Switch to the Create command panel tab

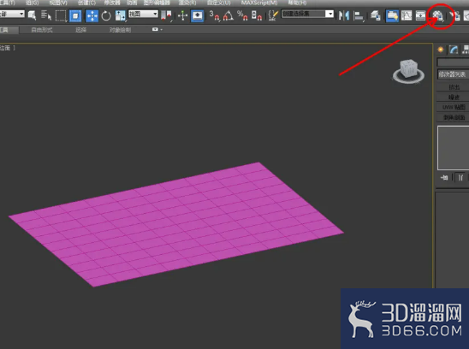(440, 50)
